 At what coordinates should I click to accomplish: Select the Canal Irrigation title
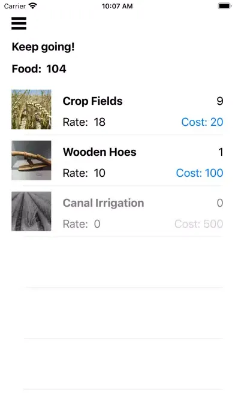pos(103,203)
